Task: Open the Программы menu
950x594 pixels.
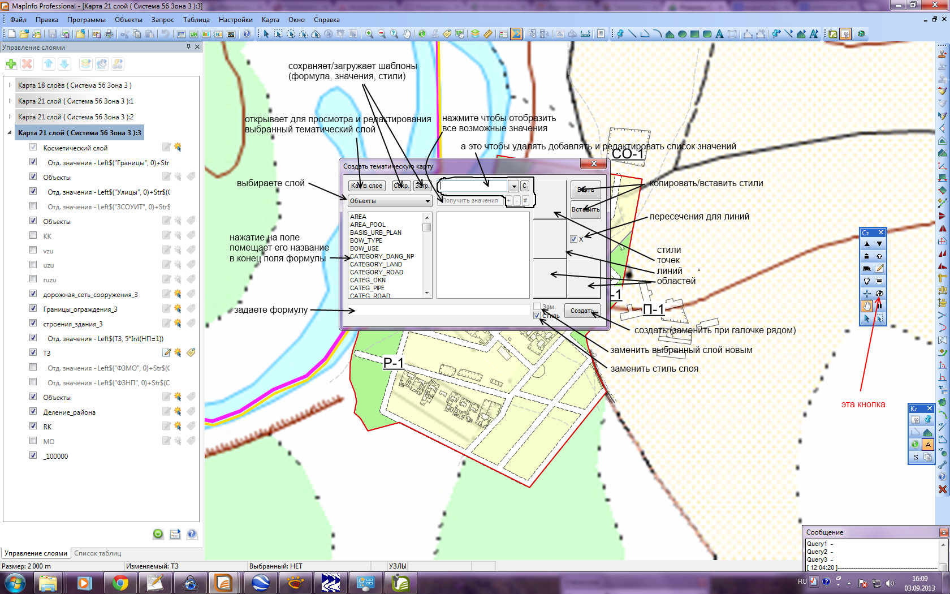Action: point(87,20)
